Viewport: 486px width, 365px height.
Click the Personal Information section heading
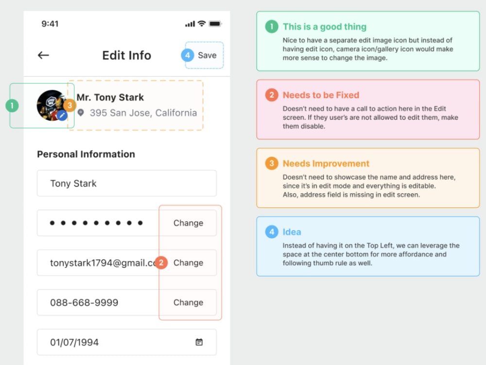86,154
